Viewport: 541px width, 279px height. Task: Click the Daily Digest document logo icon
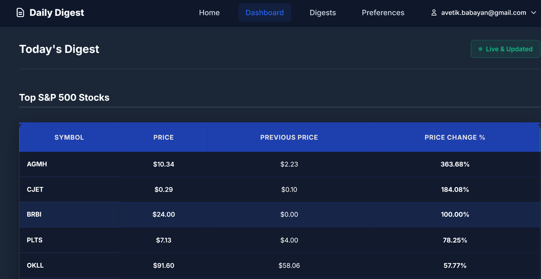20,12
